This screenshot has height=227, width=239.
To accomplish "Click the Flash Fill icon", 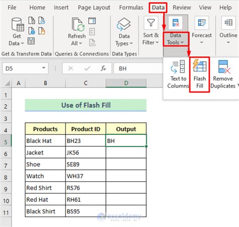I will point(200,66).
